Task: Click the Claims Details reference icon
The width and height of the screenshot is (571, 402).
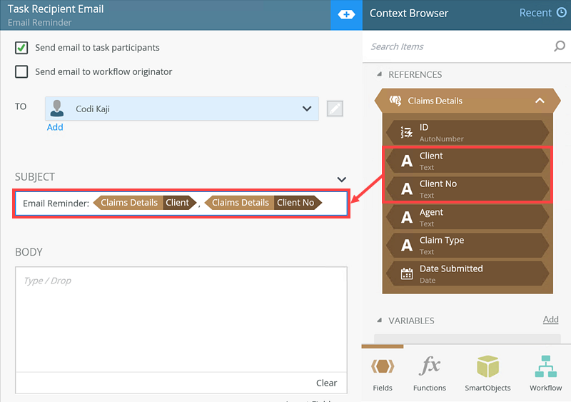Action: pos(395,101)
